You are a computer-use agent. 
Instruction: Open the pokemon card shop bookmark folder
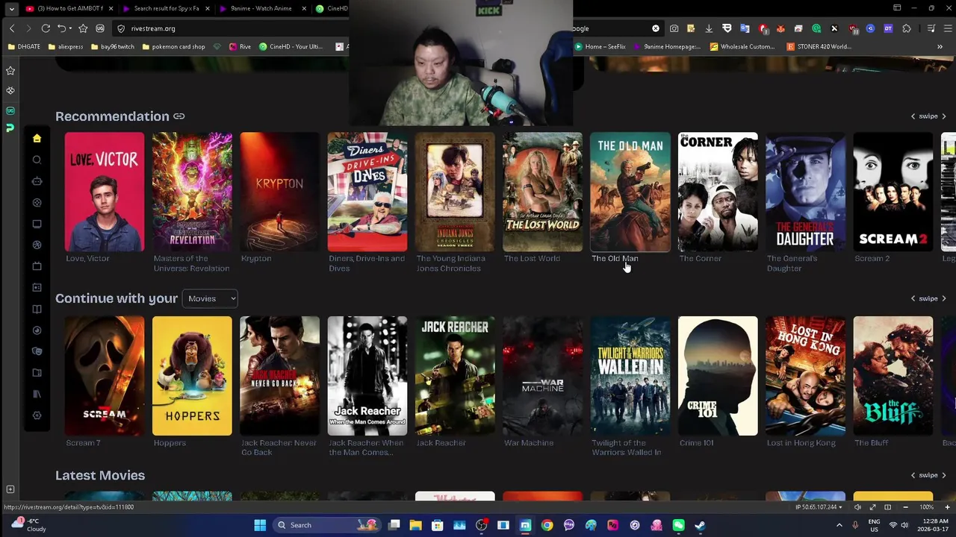point(173,46)
